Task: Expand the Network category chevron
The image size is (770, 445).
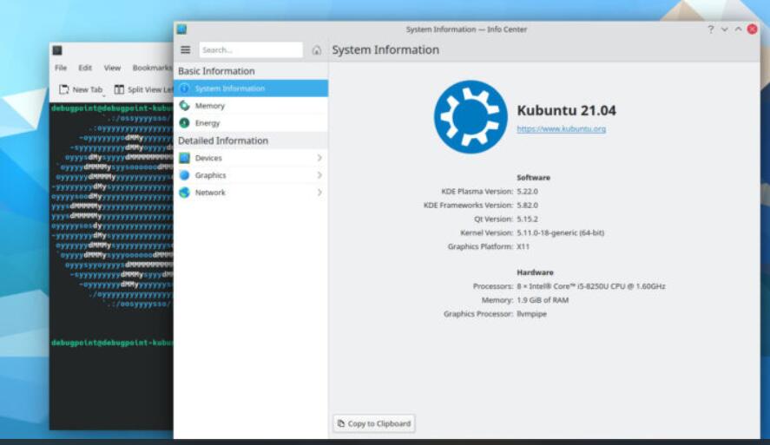Action: pos(319,193)
